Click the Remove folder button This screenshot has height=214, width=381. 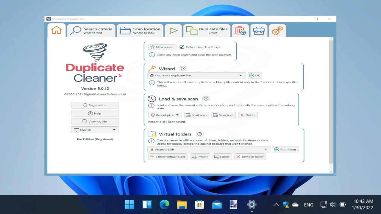(250, 157)
